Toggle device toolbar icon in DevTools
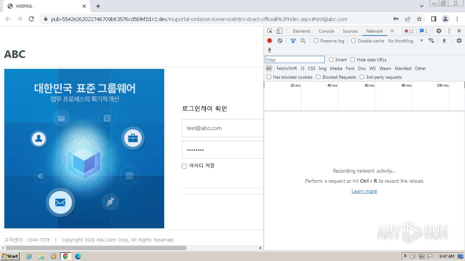This screenshot has width=465, height=261. coord(279,31)
